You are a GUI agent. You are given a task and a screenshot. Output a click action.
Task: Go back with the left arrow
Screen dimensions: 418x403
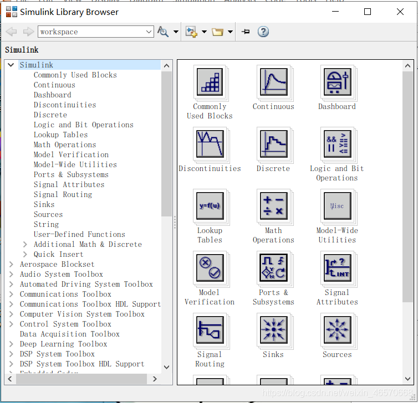(11, 32)
